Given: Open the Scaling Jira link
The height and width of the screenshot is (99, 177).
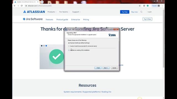Looking at the screenshot, I should (x=106, y=92).
